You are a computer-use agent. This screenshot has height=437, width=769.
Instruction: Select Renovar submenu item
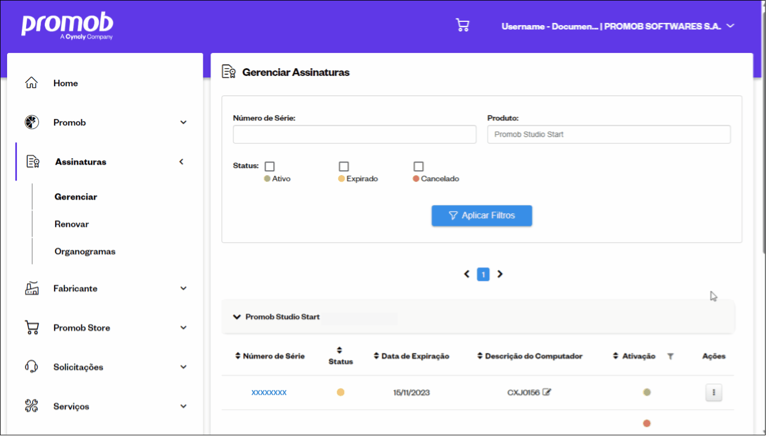pyautogui.click(x=71, y=224)
